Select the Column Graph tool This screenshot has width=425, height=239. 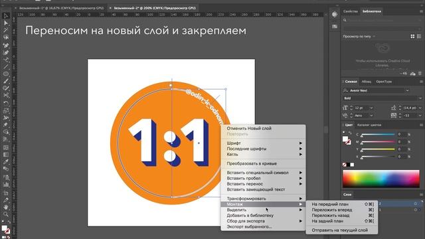pyautogui.click(x=6, y=185)
